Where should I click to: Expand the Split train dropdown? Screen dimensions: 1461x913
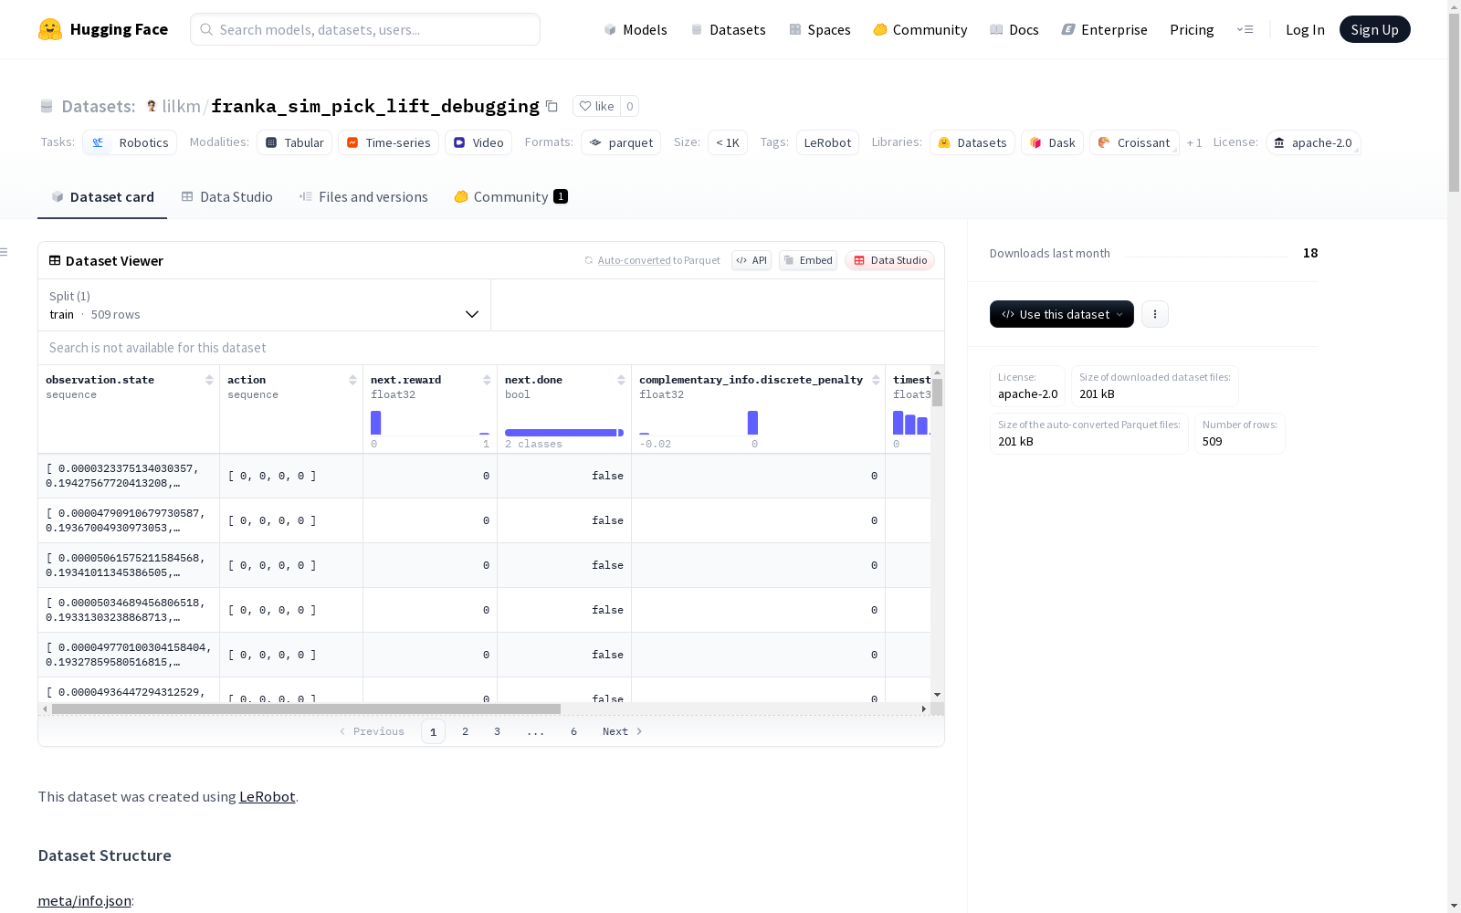pyautogui.click(x=264, y=305)
